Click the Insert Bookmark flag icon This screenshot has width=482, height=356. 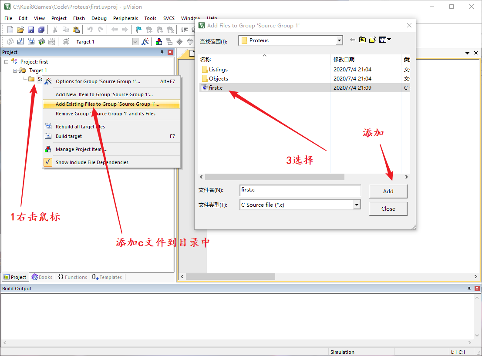coord(138,30)
